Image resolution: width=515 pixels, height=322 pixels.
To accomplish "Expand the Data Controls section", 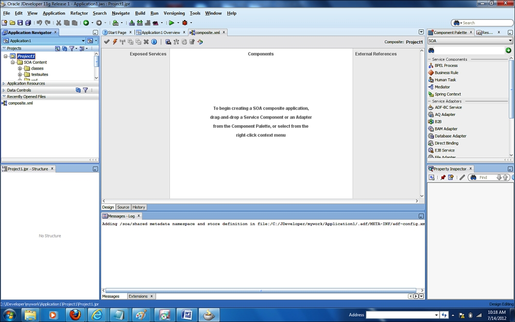I will tap(4, 90).
